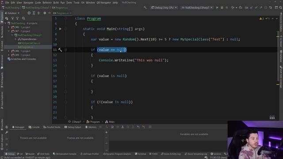Click the Step Into download-arrow icon

pos(122,127)
